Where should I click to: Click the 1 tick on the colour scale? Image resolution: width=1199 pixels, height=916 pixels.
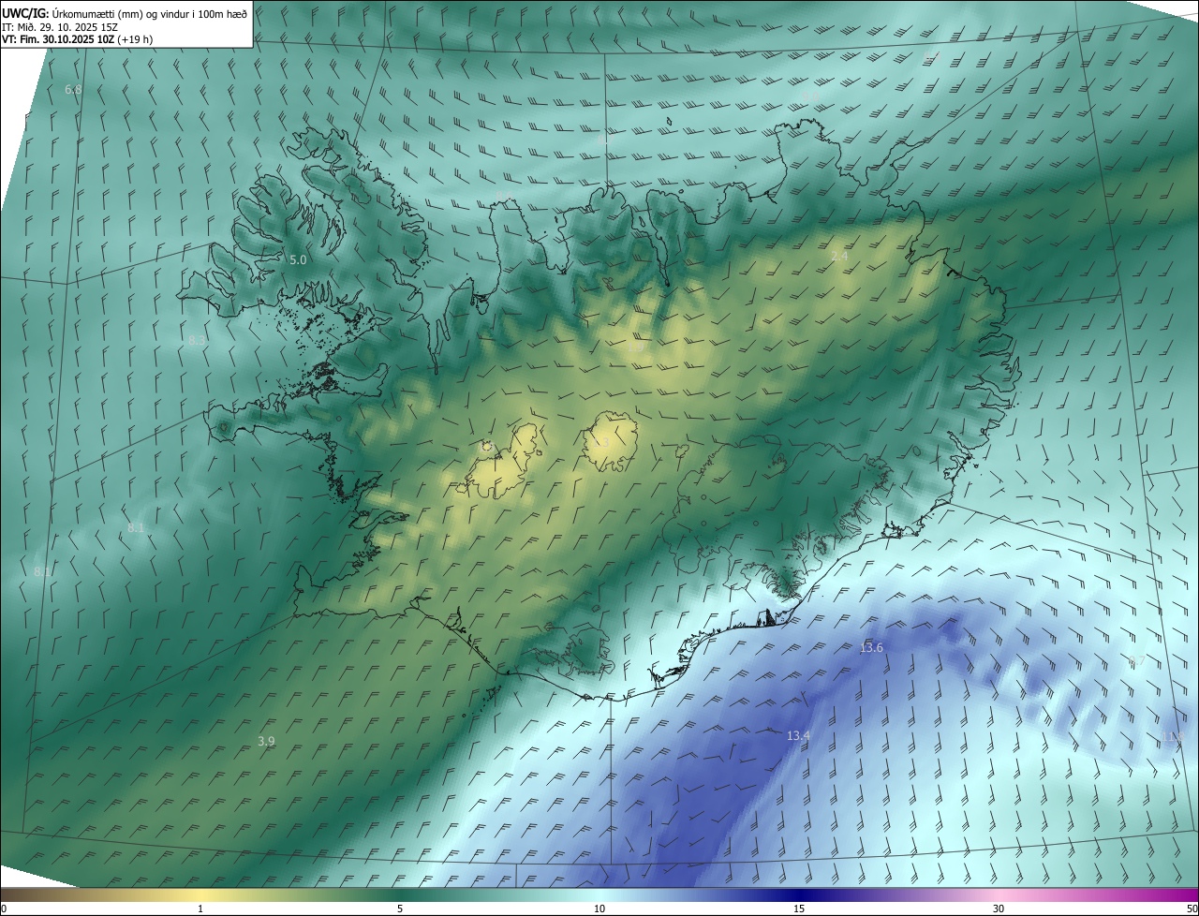[200, 909]
